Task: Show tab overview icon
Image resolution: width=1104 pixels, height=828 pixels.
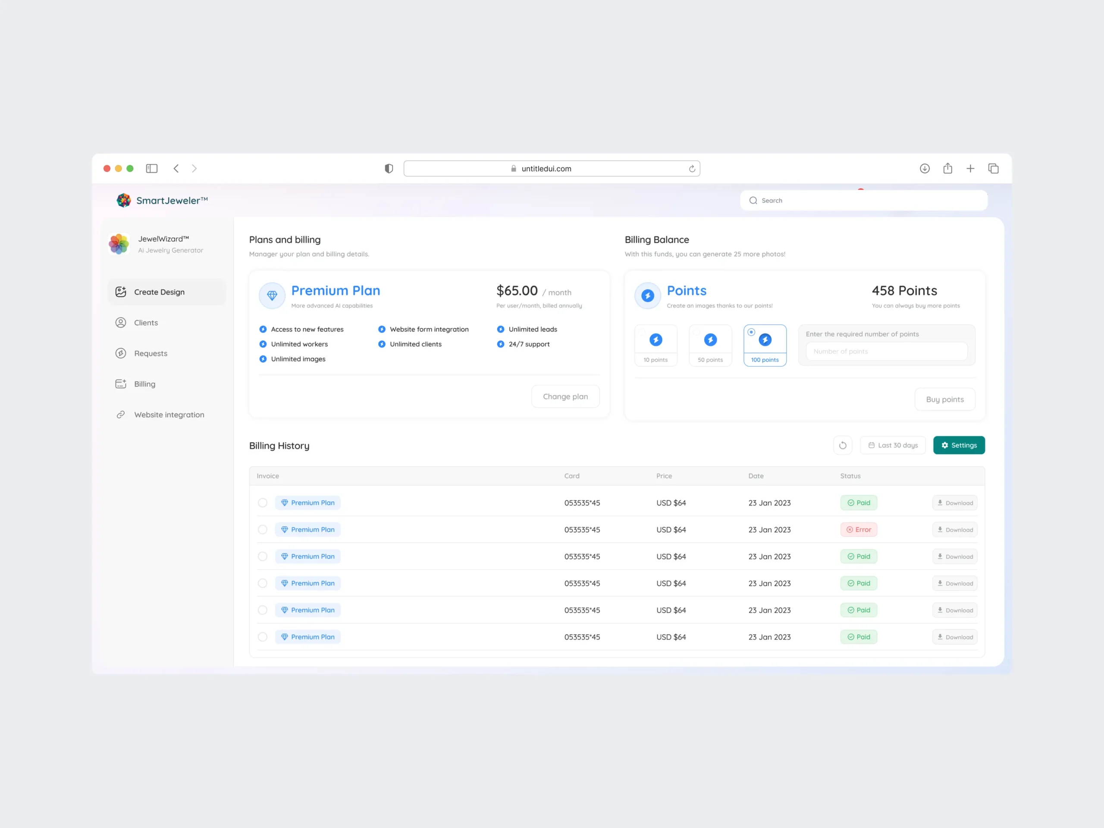Action: 993,169
